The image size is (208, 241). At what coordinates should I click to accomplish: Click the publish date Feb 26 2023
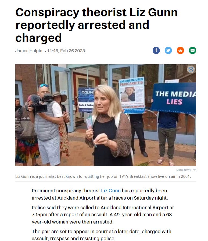click(x=73, y=51)
